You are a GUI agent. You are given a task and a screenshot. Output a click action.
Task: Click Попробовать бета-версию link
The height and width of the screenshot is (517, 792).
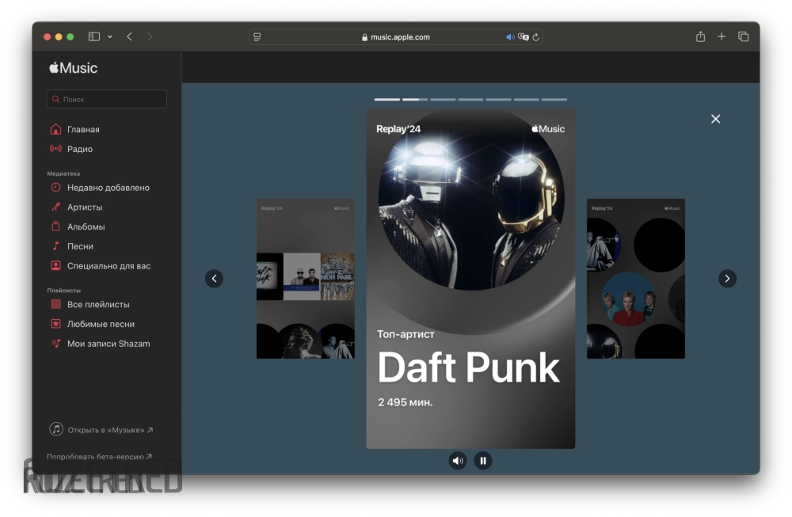click(99, 457)
